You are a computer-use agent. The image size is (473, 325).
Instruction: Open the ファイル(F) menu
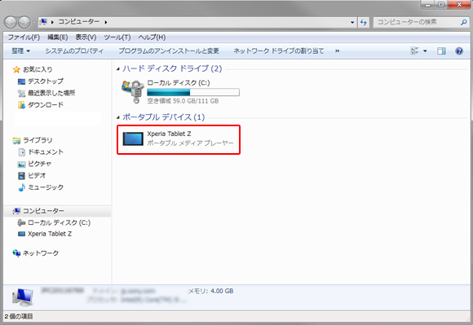[24, 37]
